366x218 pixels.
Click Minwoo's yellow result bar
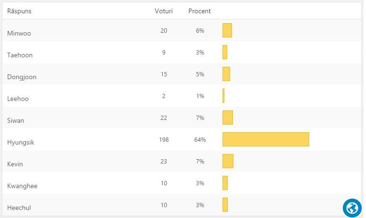pos(227,30)
